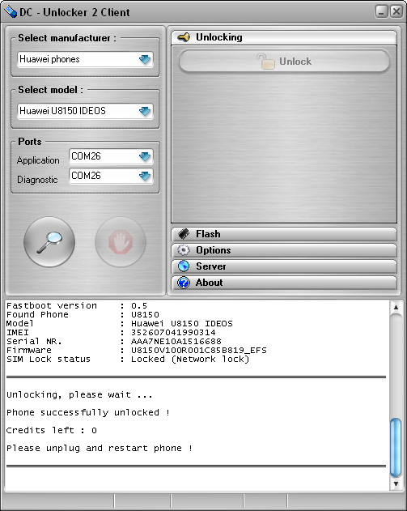Select the Huawei U8150 IDEOS model field

click(x=85, y=111)
